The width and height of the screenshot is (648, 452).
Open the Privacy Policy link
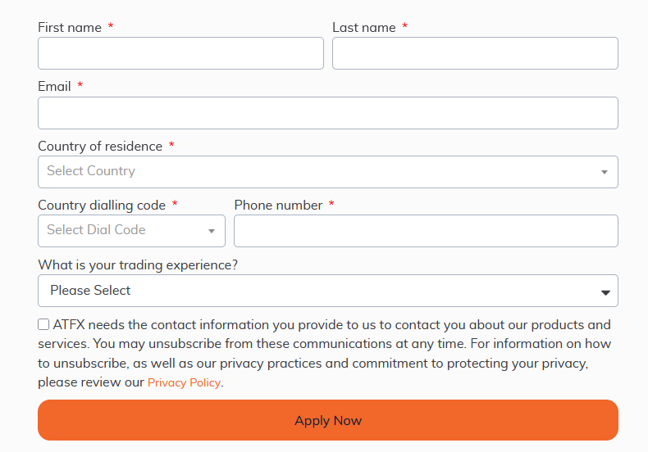(x=184, y=382)
